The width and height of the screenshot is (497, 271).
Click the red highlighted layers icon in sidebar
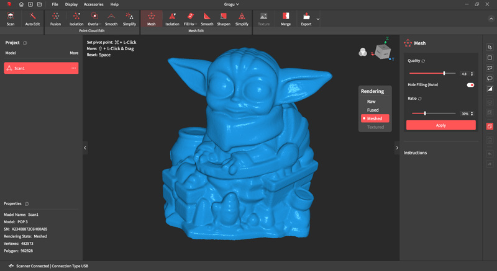coord(490,126)
